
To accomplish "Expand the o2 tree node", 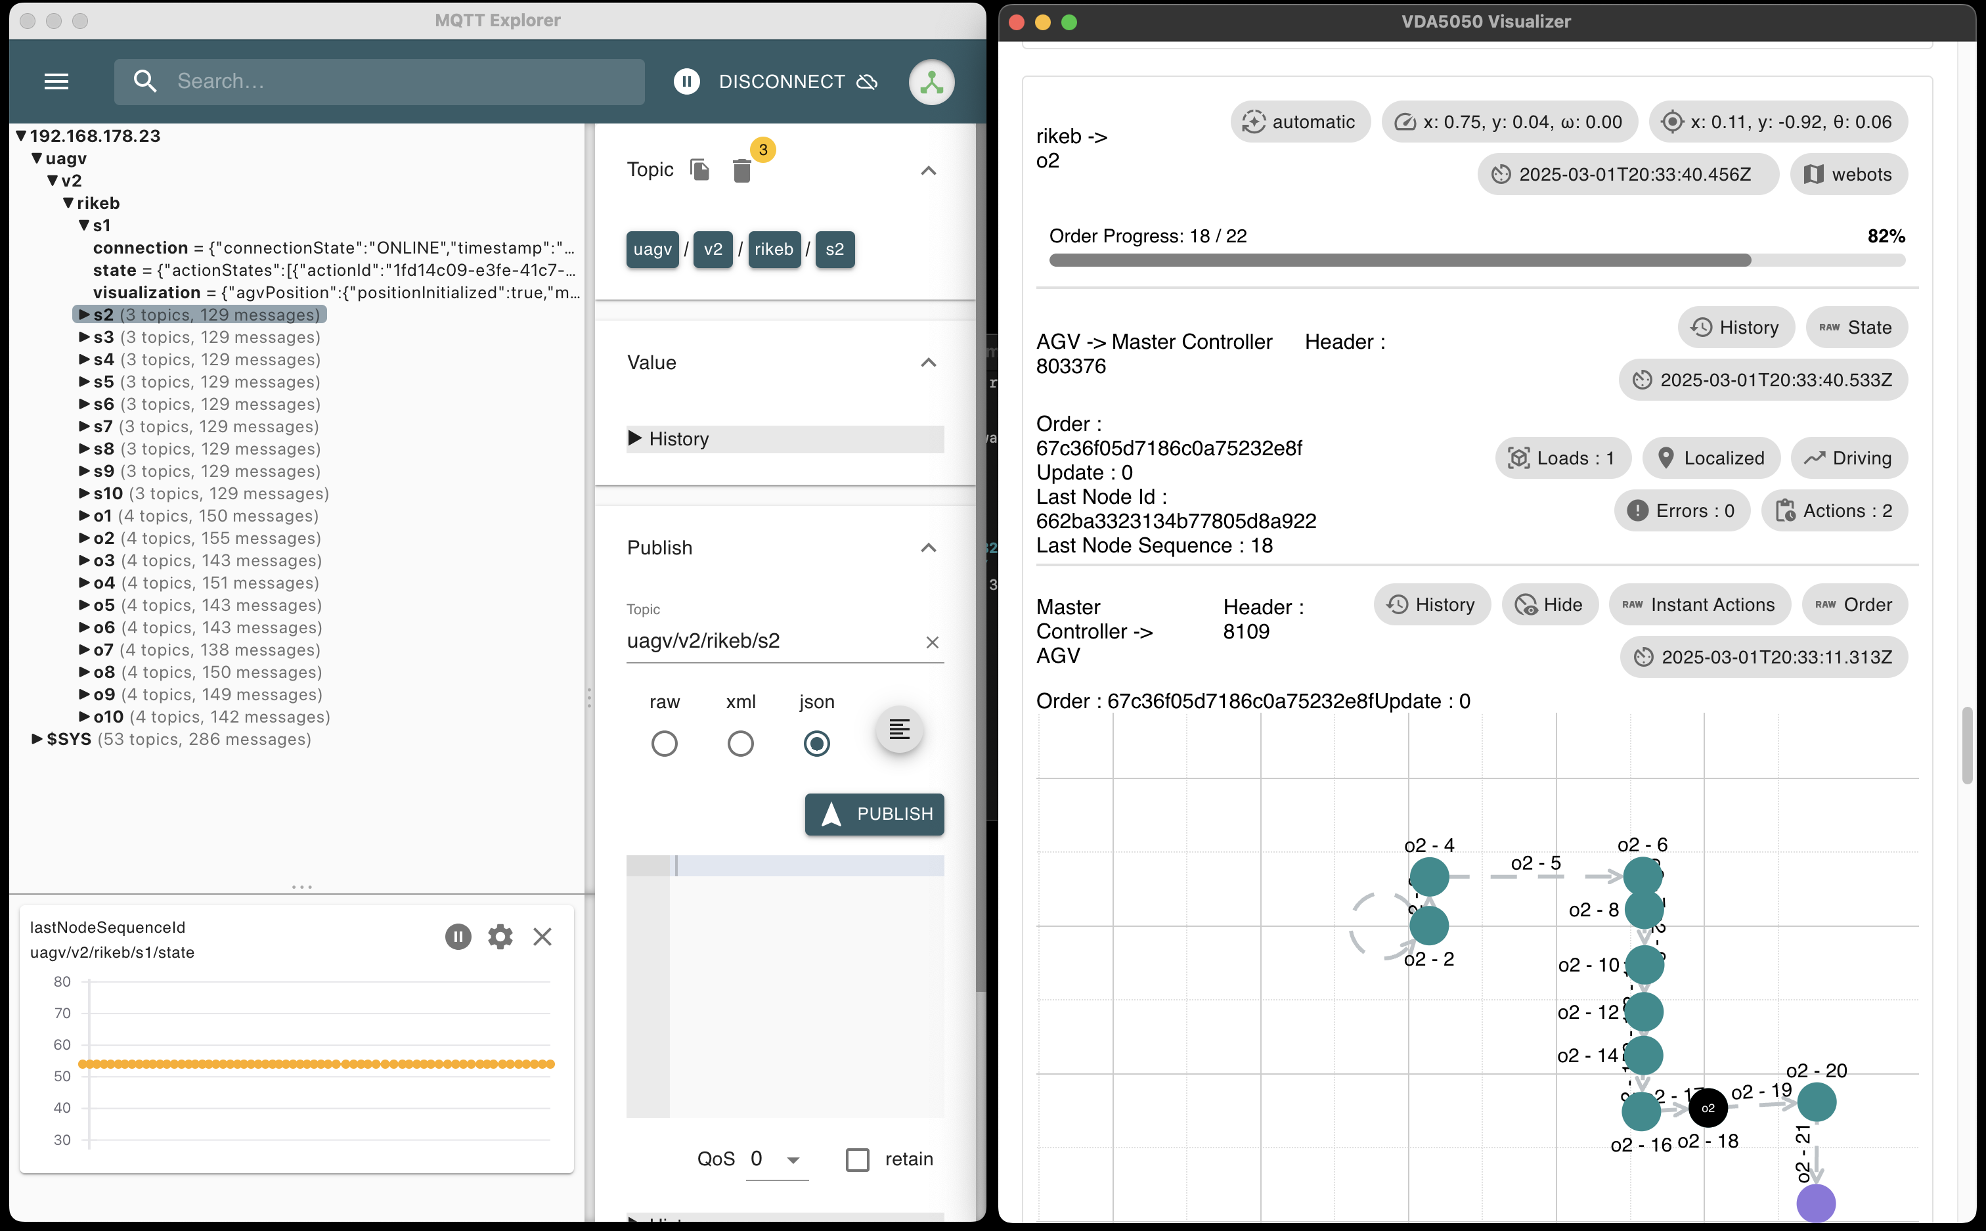I will [x=84, y=538].
